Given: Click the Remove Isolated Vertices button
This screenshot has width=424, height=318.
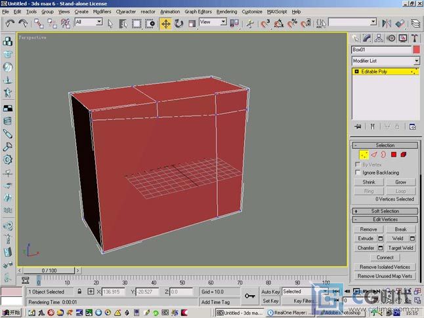Looking at the screenshot, I should 385,267.
